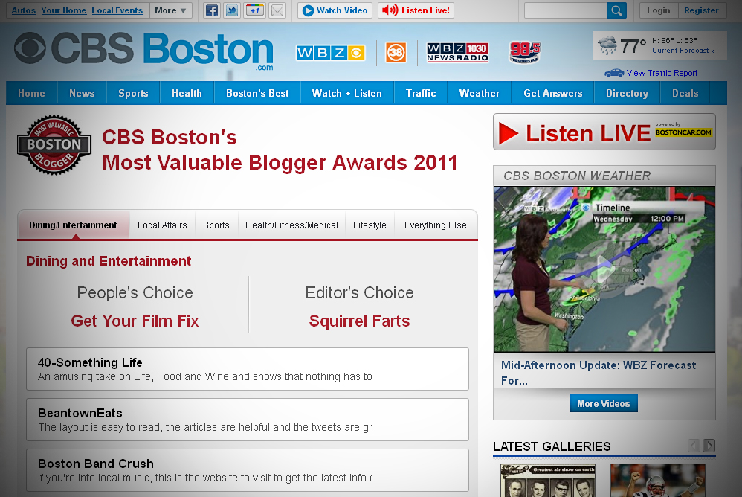This screenshot has width=742, height=497.
Task: Open the BeantownEats entry
Action: pos(248,420)
